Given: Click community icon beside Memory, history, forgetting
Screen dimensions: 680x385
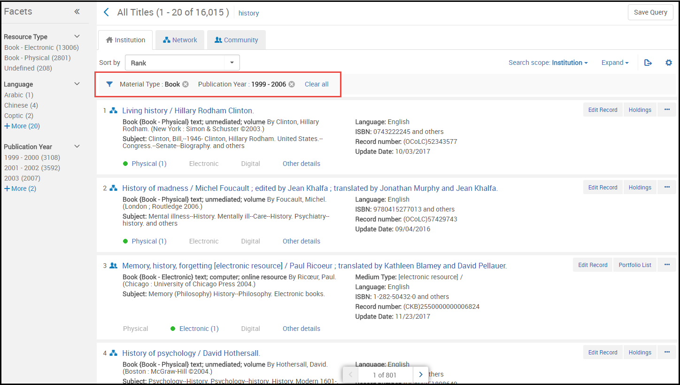Looking at the screenshot, I should click(x=113, y=266).
